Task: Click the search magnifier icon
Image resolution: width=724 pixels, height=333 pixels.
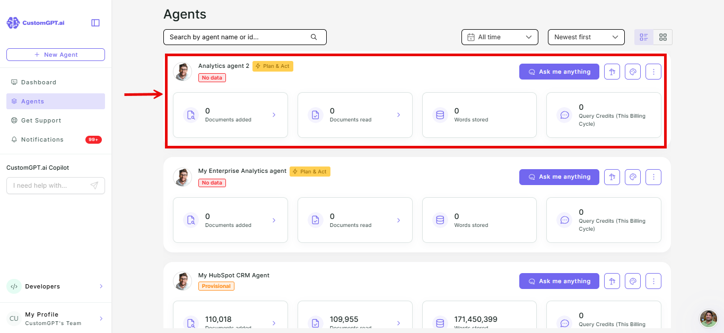Action: tap(313, 37)
